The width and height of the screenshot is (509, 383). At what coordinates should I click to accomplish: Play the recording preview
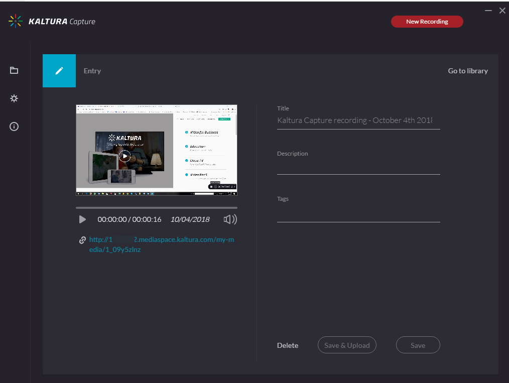[82, 219]
